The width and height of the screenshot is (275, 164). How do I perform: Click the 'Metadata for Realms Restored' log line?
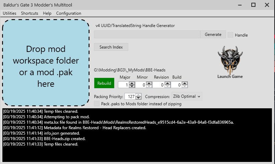pos(74,128)
